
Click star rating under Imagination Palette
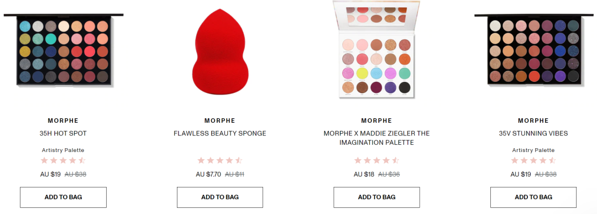point(376,160)
